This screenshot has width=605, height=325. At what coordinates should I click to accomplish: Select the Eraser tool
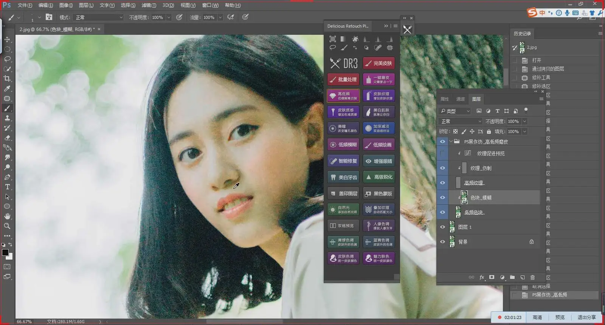point(7,138)
